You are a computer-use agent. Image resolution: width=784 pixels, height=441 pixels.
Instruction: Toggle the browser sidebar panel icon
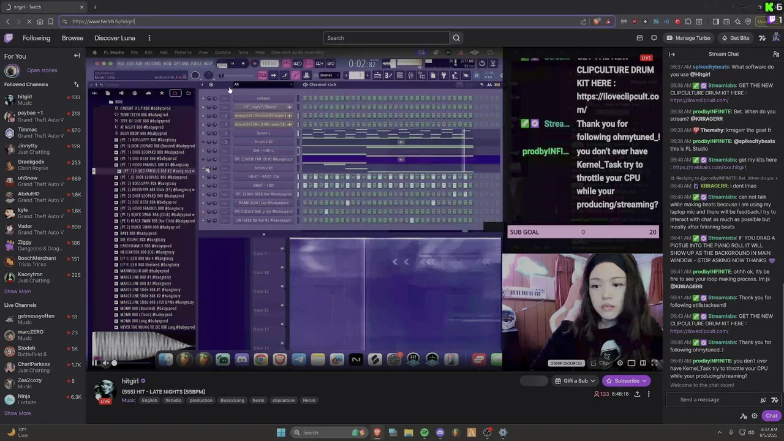(x=715, y=21)
